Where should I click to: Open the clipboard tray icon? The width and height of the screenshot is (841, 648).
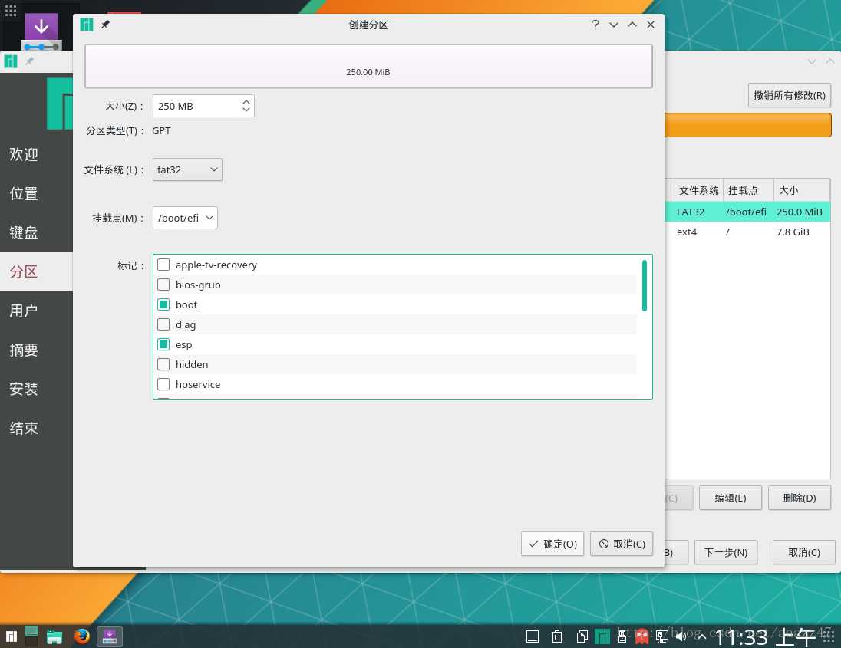pos(582,636)
